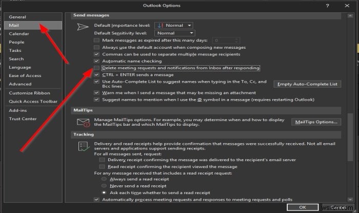The image size is (359, 213).
Task: Enable Read receipt confirming viewed checkbox
Action: [102, 166]
